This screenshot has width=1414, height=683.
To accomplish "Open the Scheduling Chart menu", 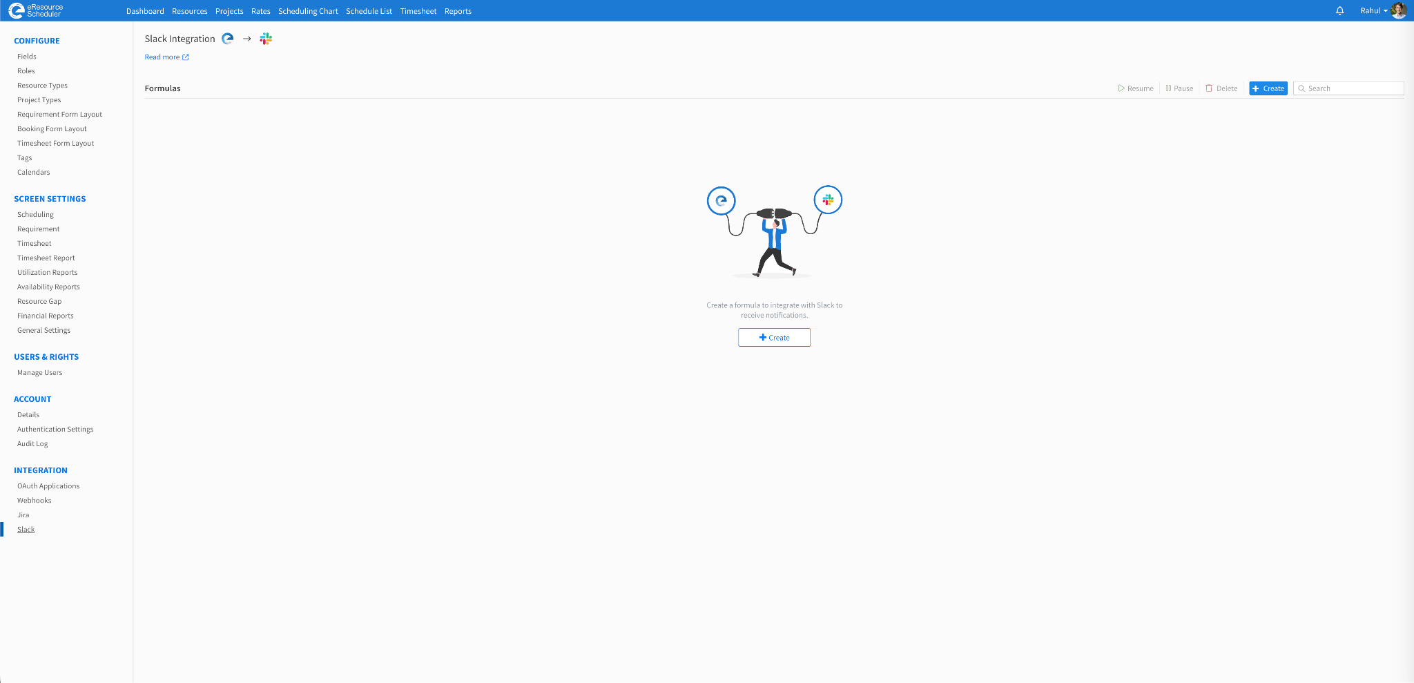I will (x=308, y=11).
